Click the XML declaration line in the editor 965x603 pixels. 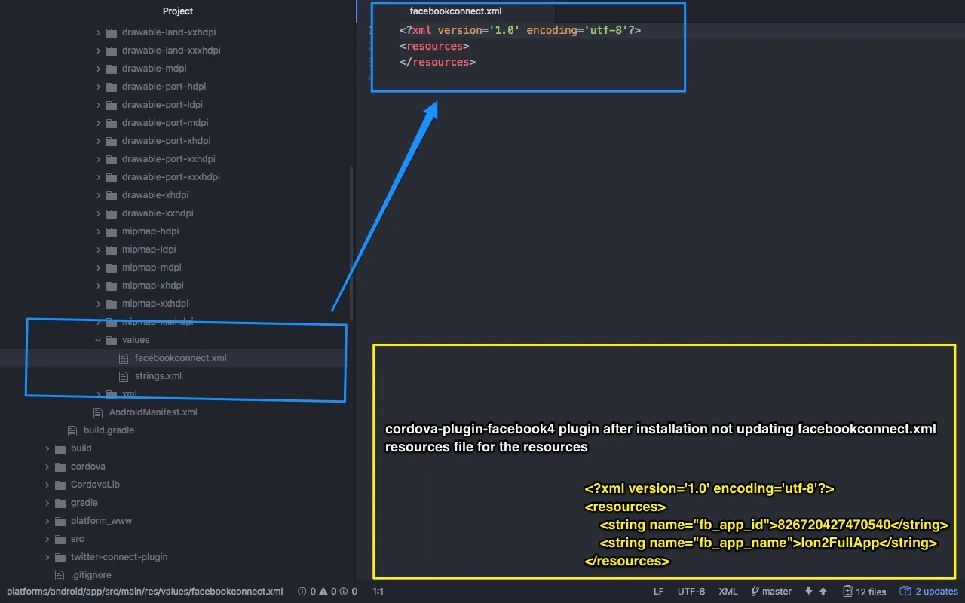tap(520, 30)
